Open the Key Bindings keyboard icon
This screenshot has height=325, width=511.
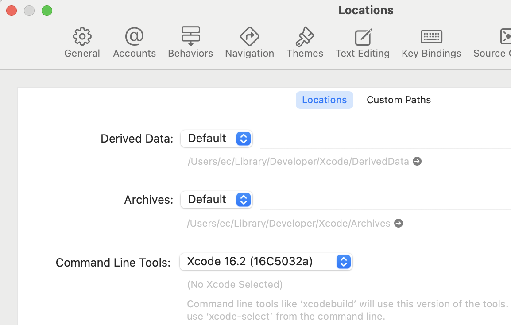tap(431, 37)
